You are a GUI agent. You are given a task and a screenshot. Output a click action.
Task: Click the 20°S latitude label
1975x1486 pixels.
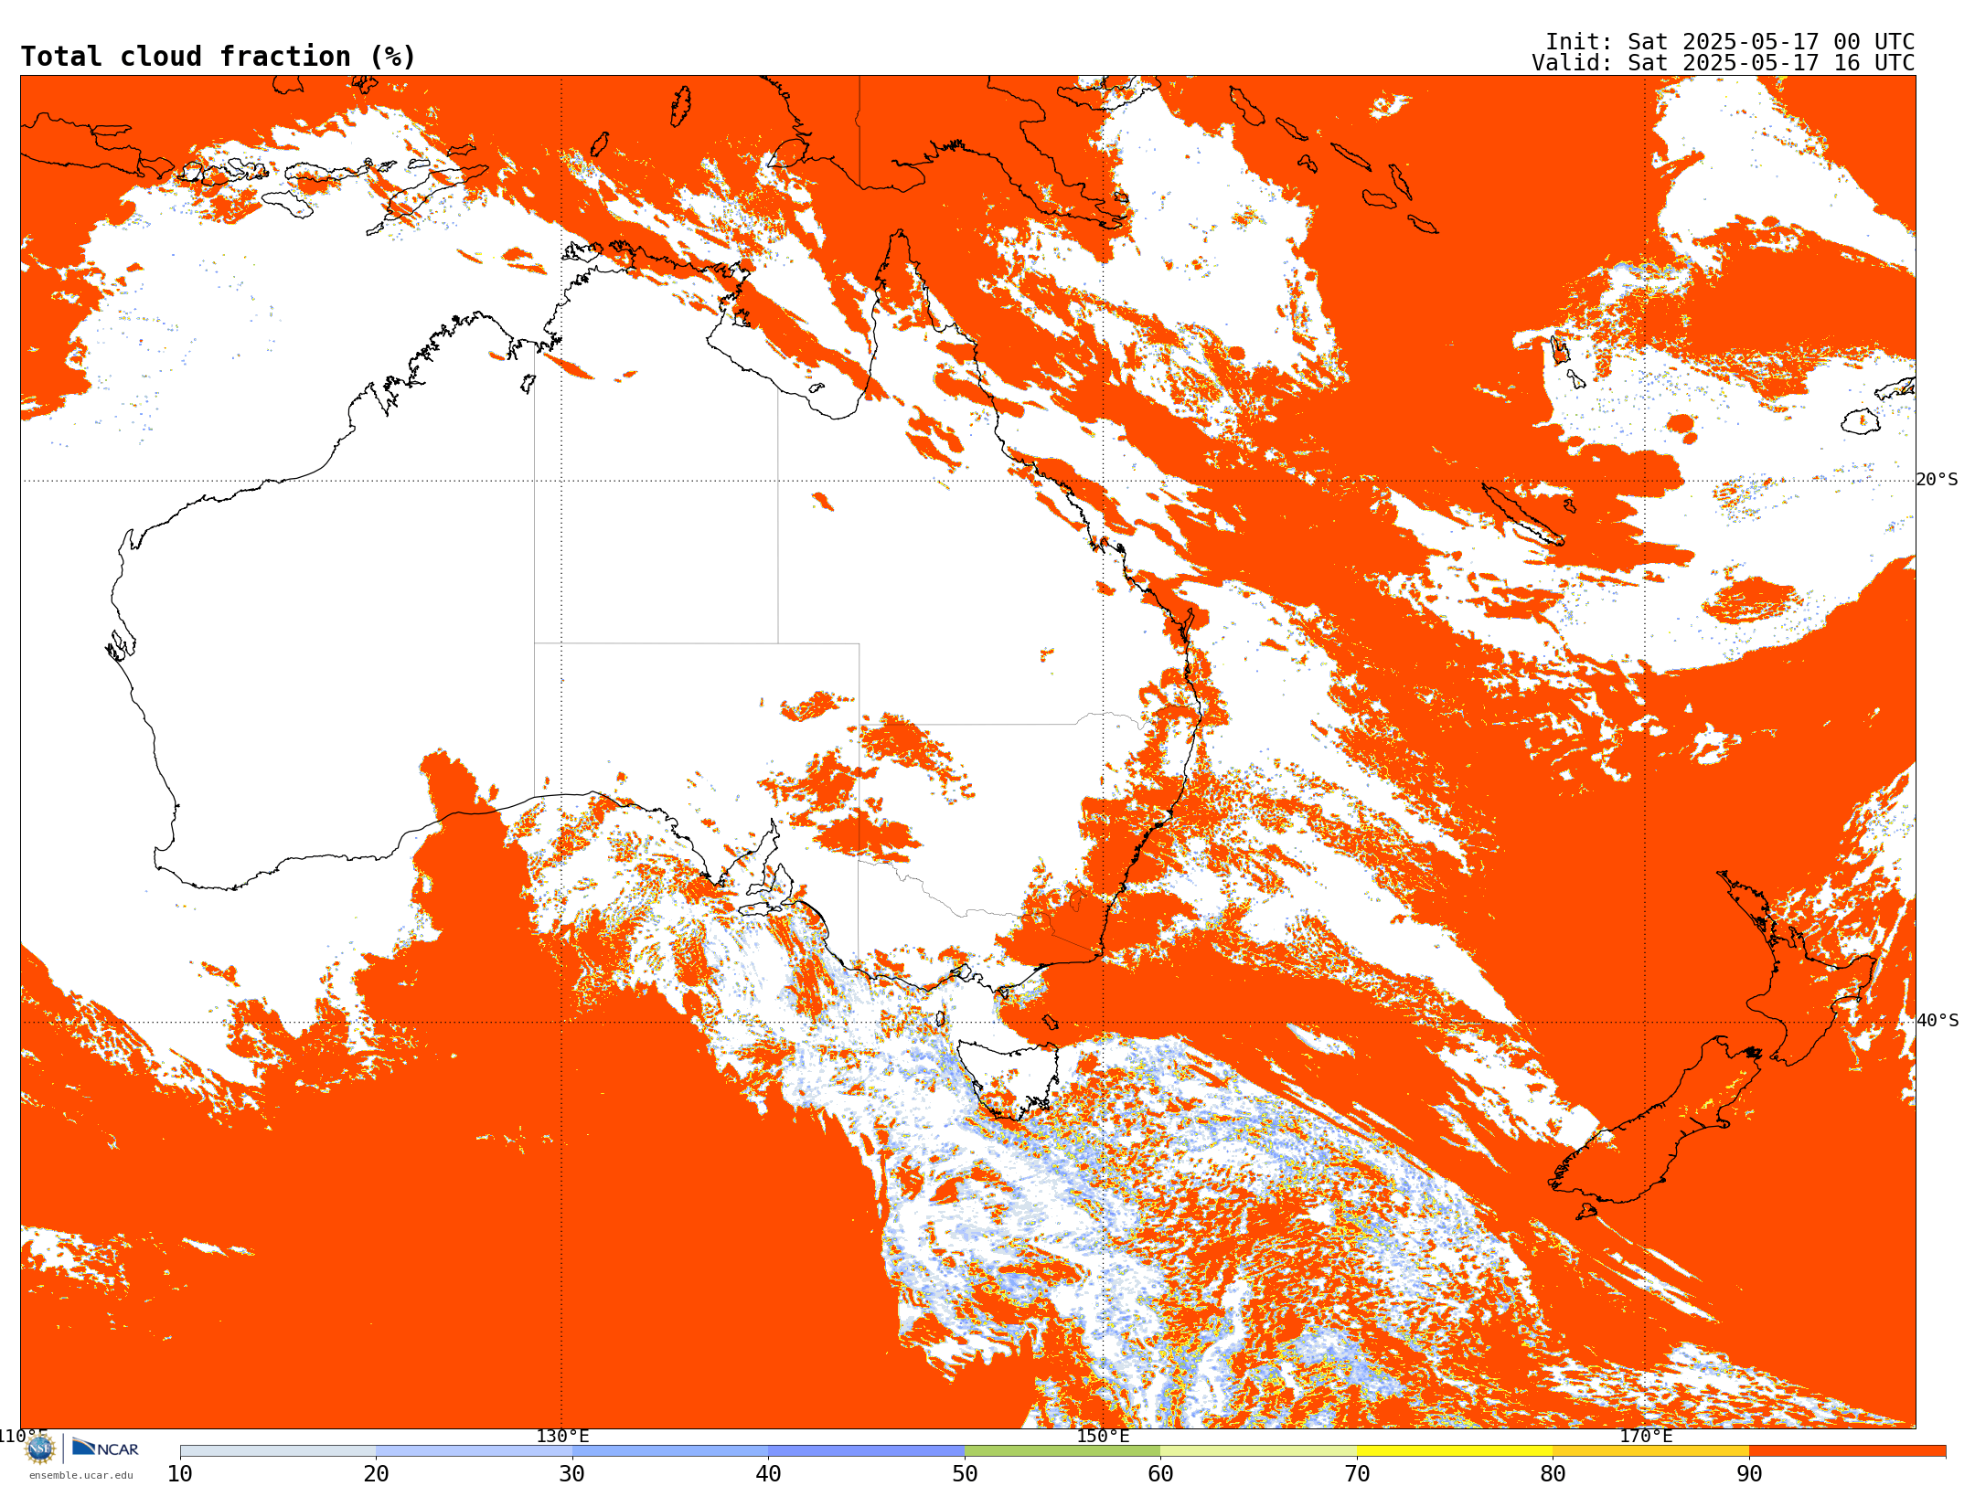pos(1938,480)
